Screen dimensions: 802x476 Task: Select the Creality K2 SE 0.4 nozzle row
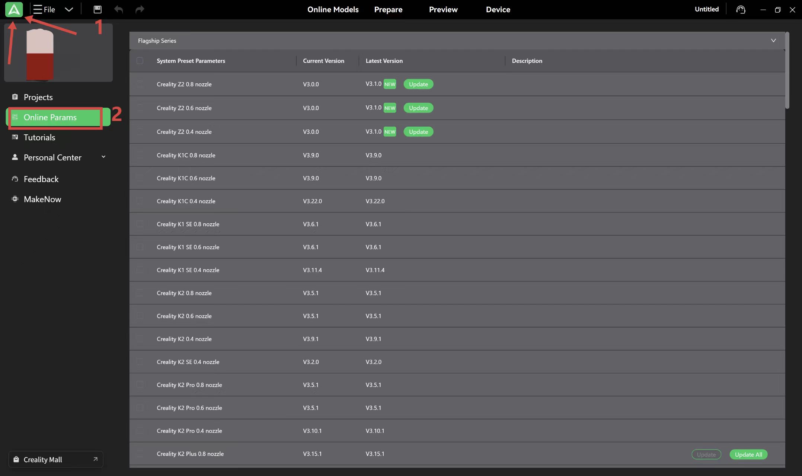(457, 362)
